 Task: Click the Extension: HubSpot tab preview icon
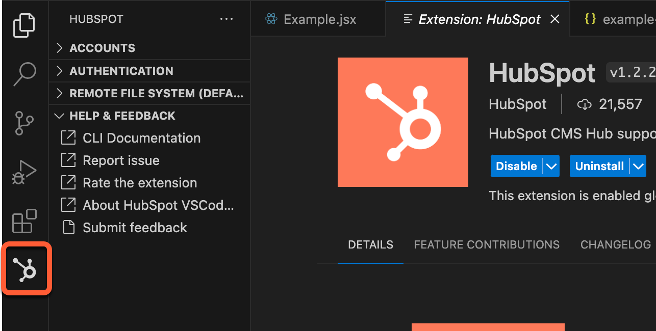[x=408, y=19]
